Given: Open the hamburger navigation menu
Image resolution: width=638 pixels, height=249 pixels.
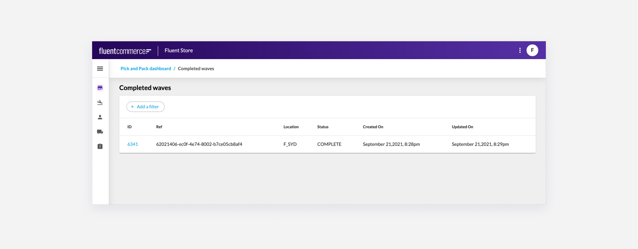Looking at the screenshot, I should [100, 69].
